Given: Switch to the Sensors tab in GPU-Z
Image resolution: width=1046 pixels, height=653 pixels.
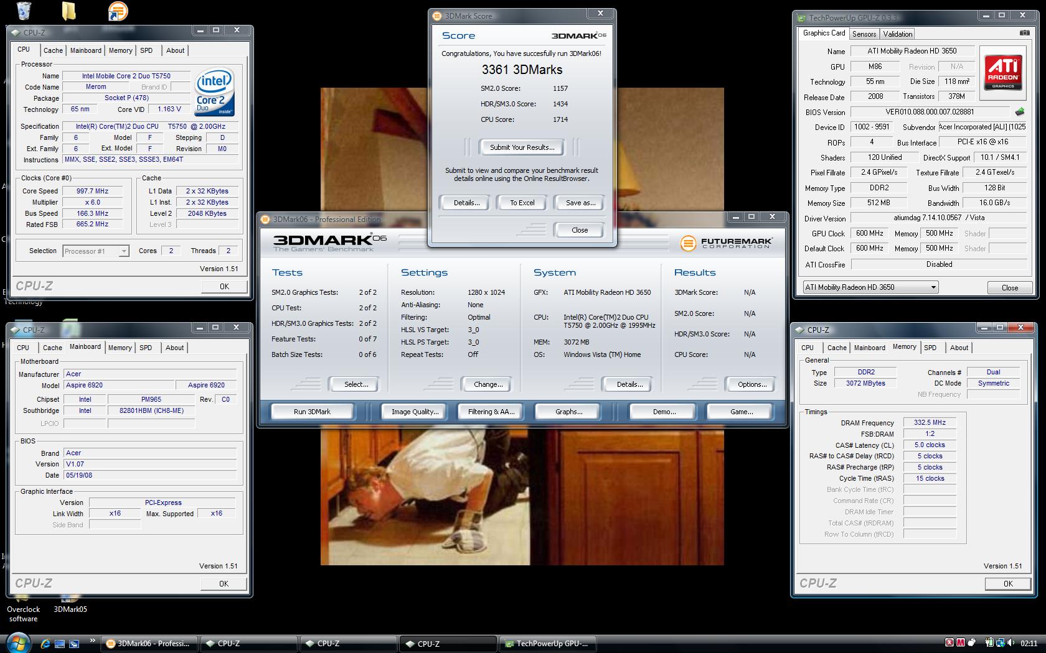Looking at the screenshot, I should 864,34.
